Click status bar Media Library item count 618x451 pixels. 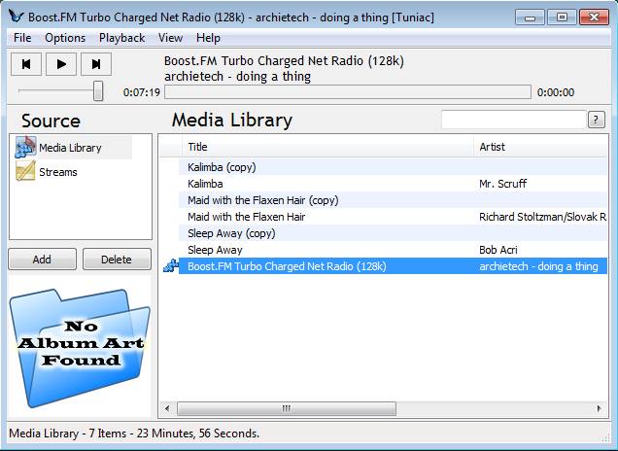click(134, 434)
